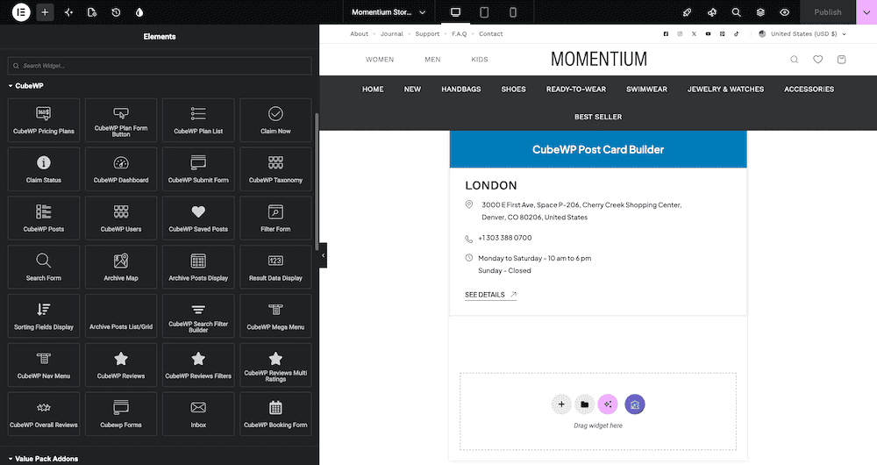This screenshot has height=465, width=877.
Task: Select Archive Posts List/Grid widget
Action: click(x=121, y=316)
